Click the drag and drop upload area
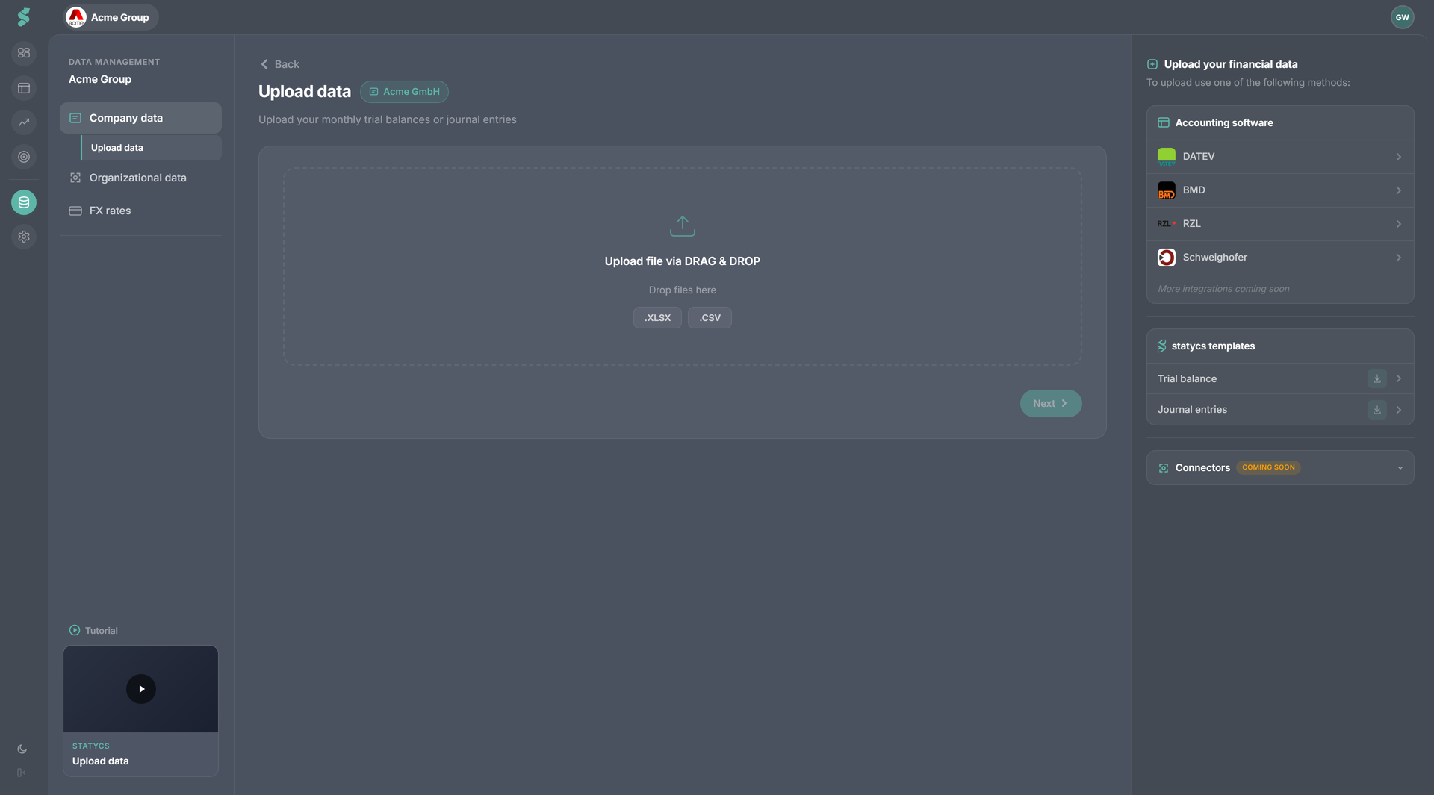The image size is (1434, 795). 682,266
